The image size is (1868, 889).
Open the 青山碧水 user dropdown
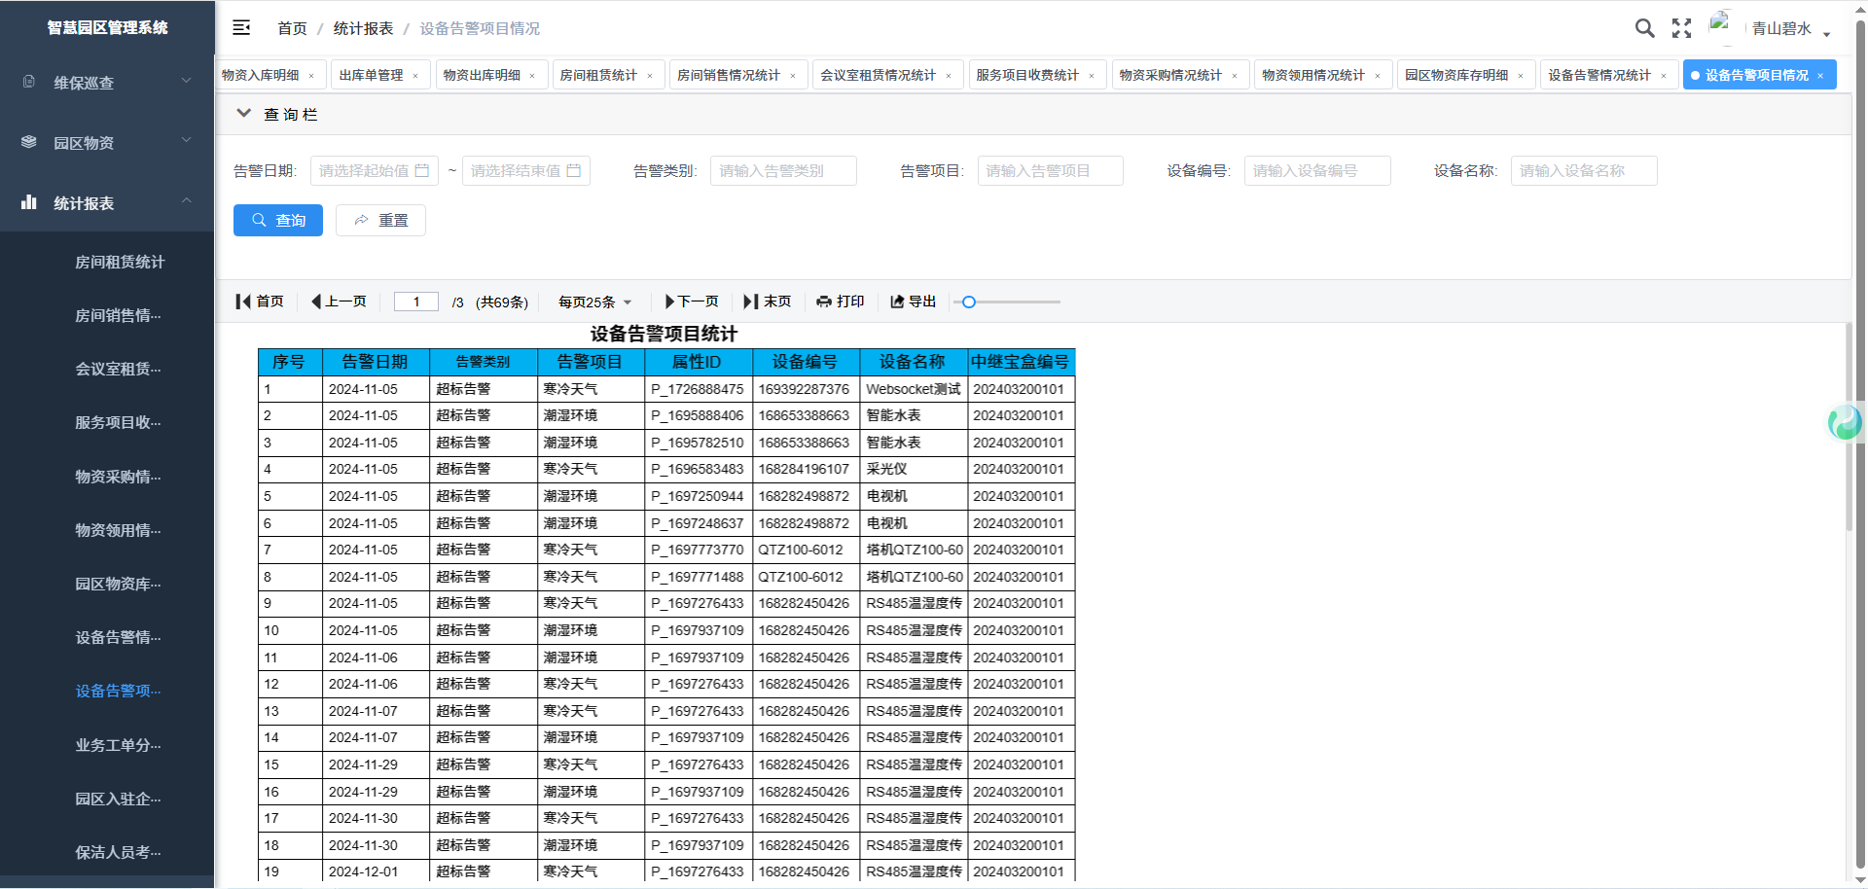pos(1788,29)
